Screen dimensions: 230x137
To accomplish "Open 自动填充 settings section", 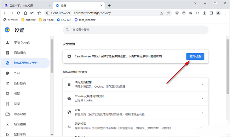I will point(25,53).
